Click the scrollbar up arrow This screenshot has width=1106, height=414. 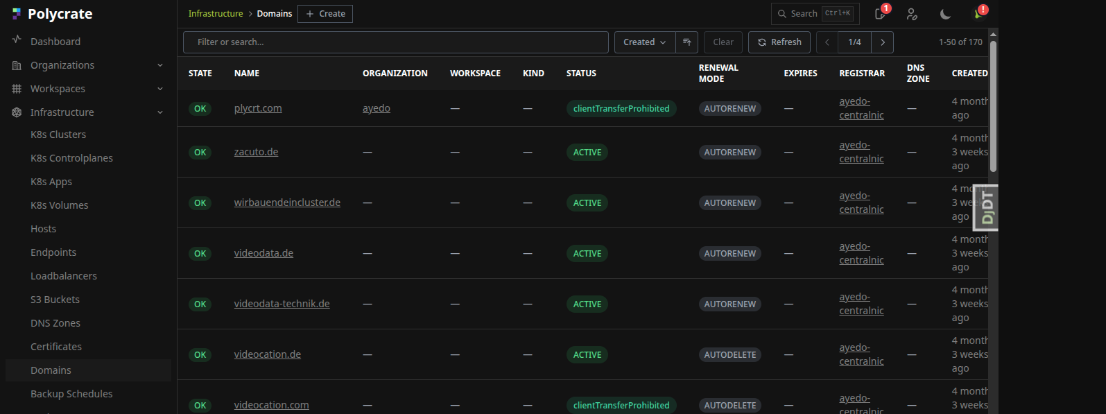(993, 34)
